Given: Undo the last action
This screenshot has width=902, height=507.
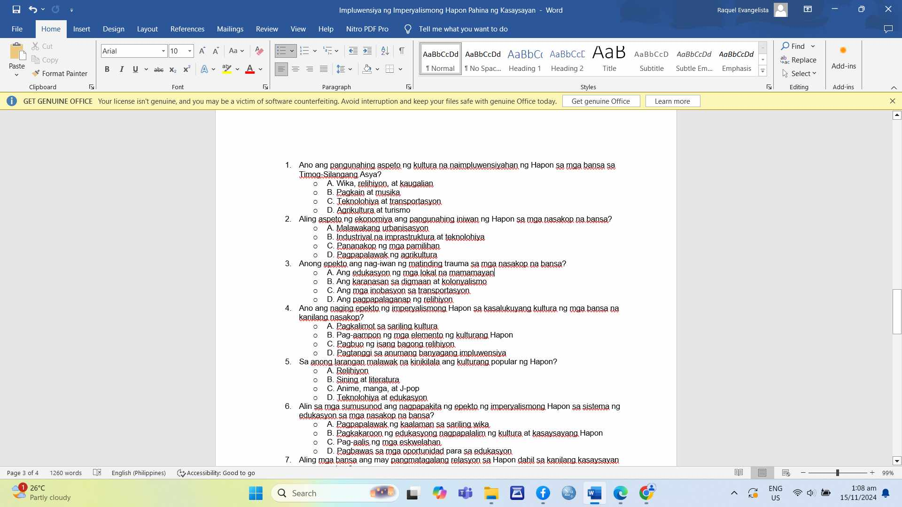Looking at the screenshot, I should pos(32,9).
